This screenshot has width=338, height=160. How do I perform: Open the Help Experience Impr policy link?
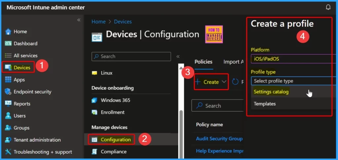pos(219,151)
